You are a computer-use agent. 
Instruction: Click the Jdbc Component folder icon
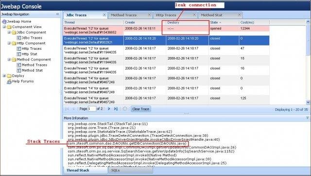pyautogui.click(x=14, y=32)
